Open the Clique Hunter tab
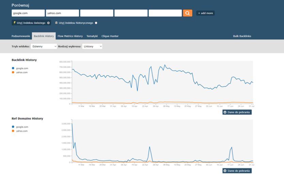Image resolution: width=284 pixels, height=174 pixels. coord(110,36)
